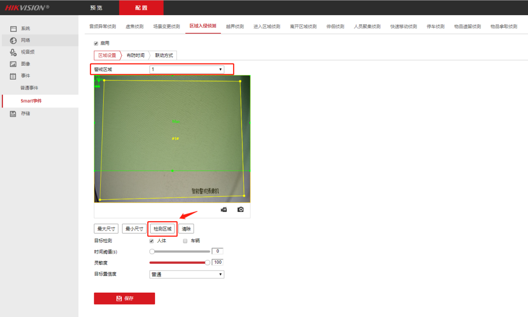Click the 图像 (Image) icon in sidebar

[x=14, y=64]
